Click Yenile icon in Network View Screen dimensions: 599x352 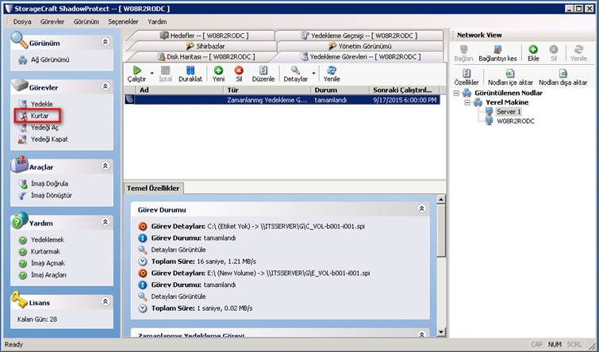coord(578,50)
